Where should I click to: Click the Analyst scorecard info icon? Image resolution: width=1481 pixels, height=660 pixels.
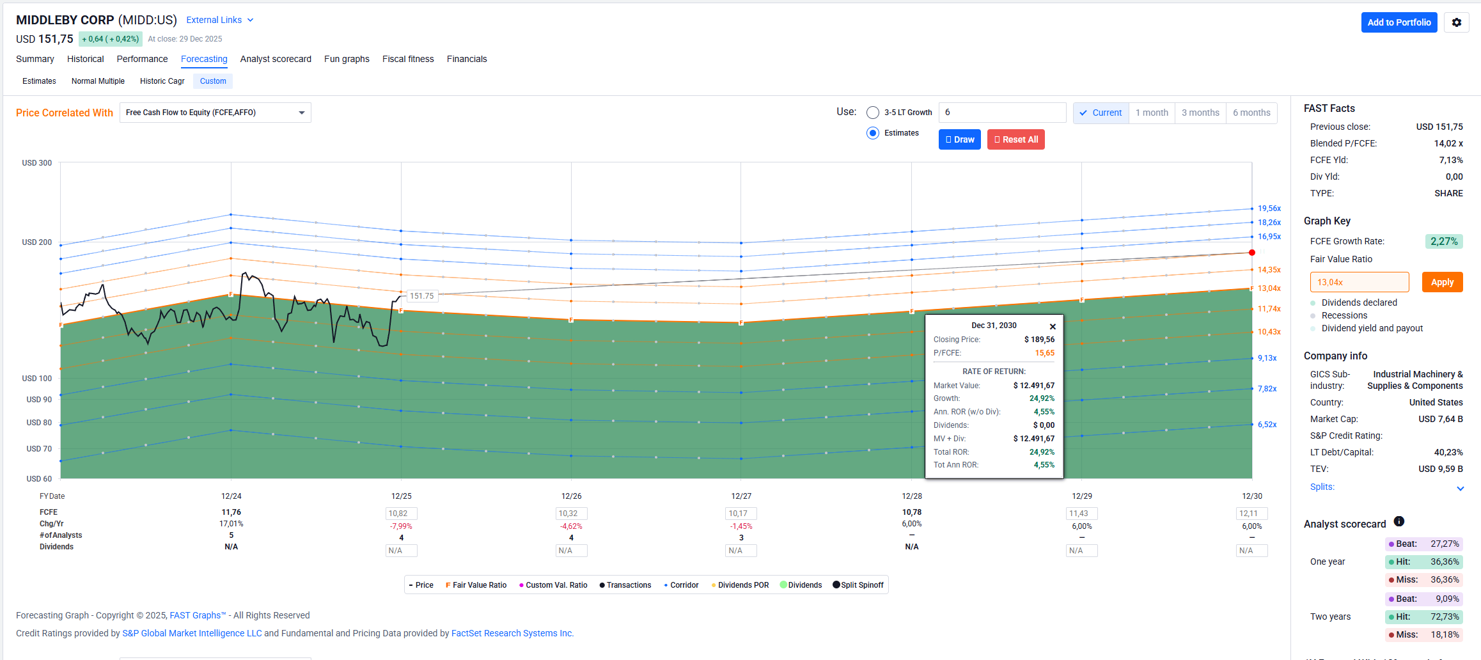point(1399,522)
